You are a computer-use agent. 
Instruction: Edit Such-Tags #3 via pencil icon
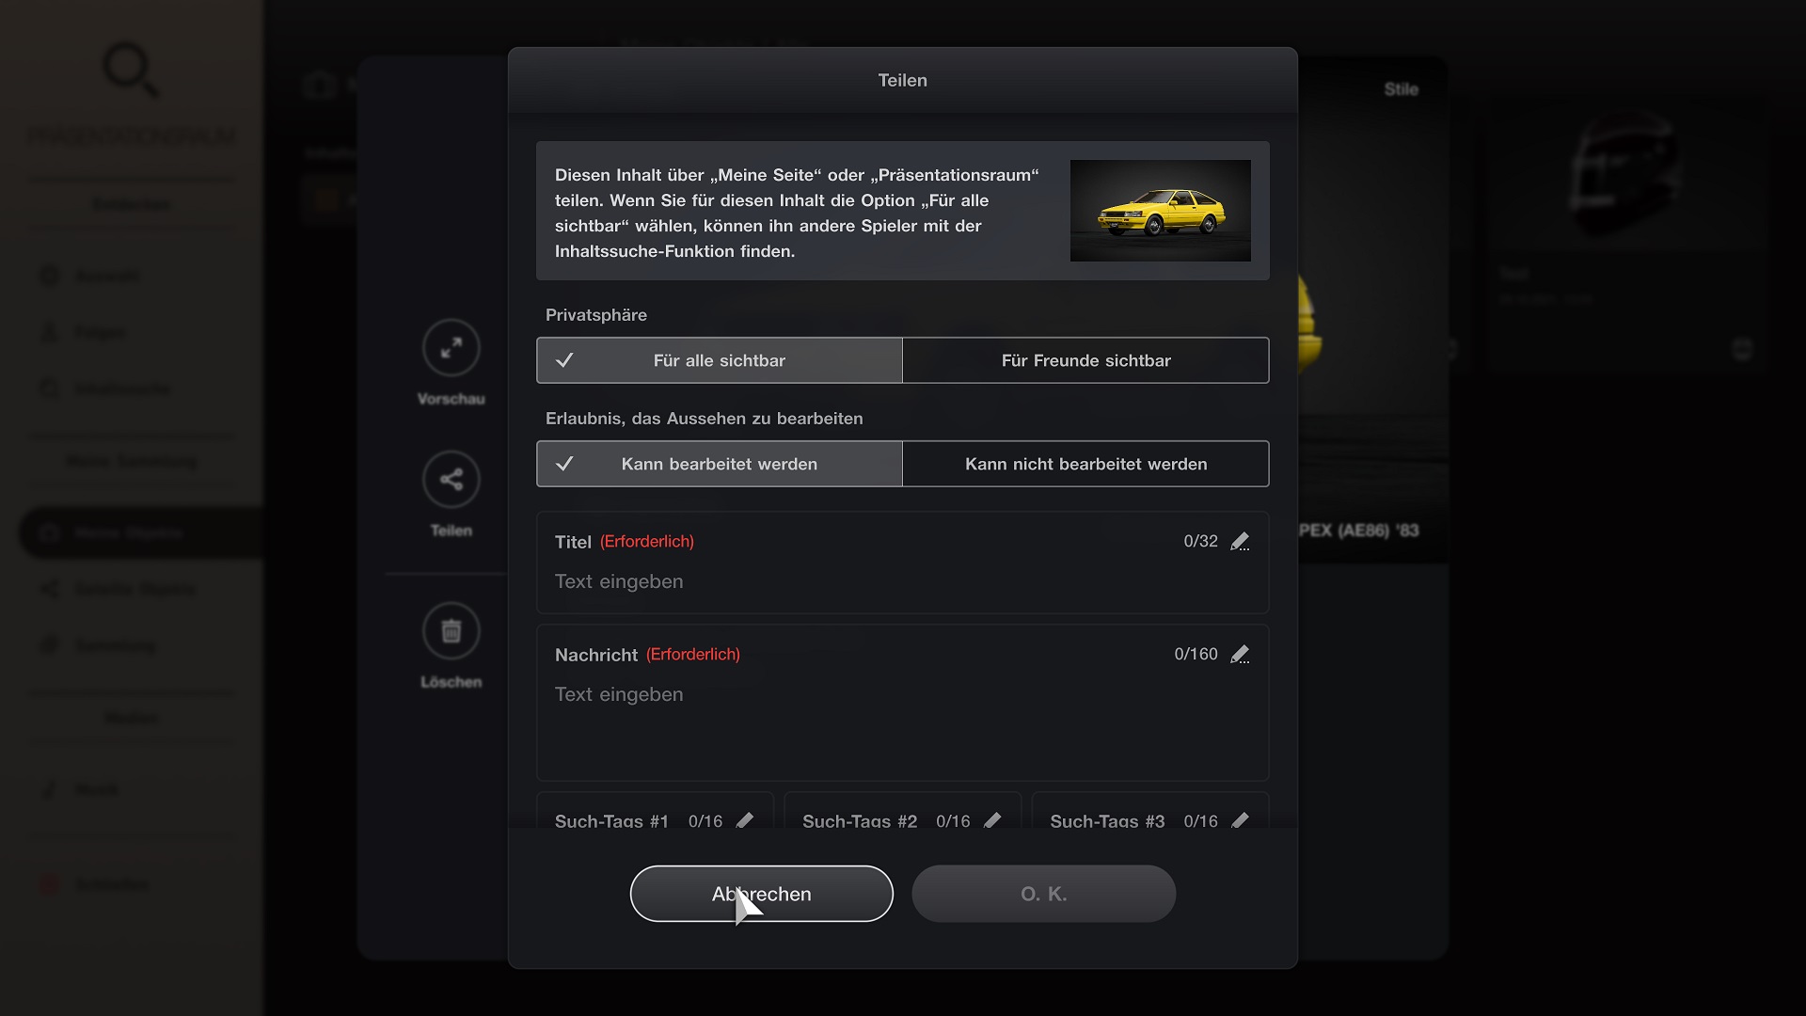pos(1240,820)
